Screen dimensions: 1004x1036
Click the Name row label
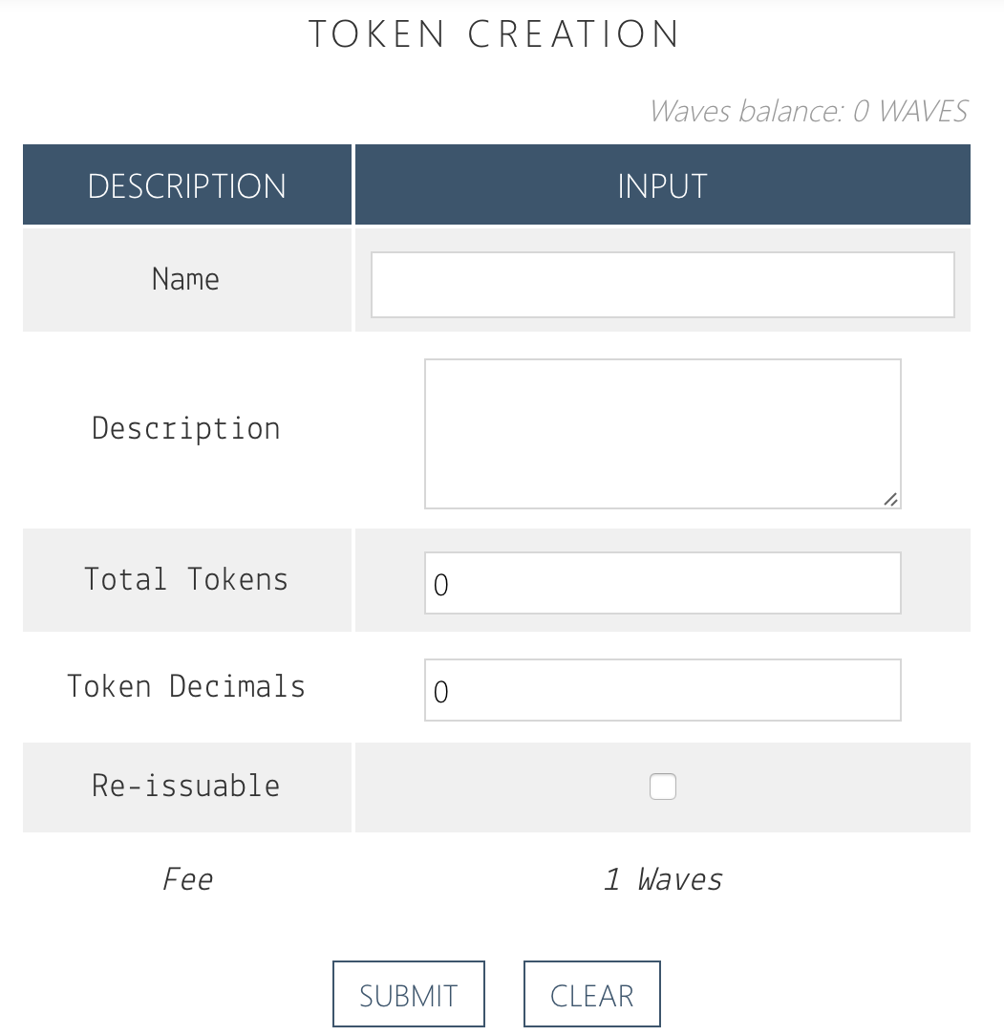(185, 279)
